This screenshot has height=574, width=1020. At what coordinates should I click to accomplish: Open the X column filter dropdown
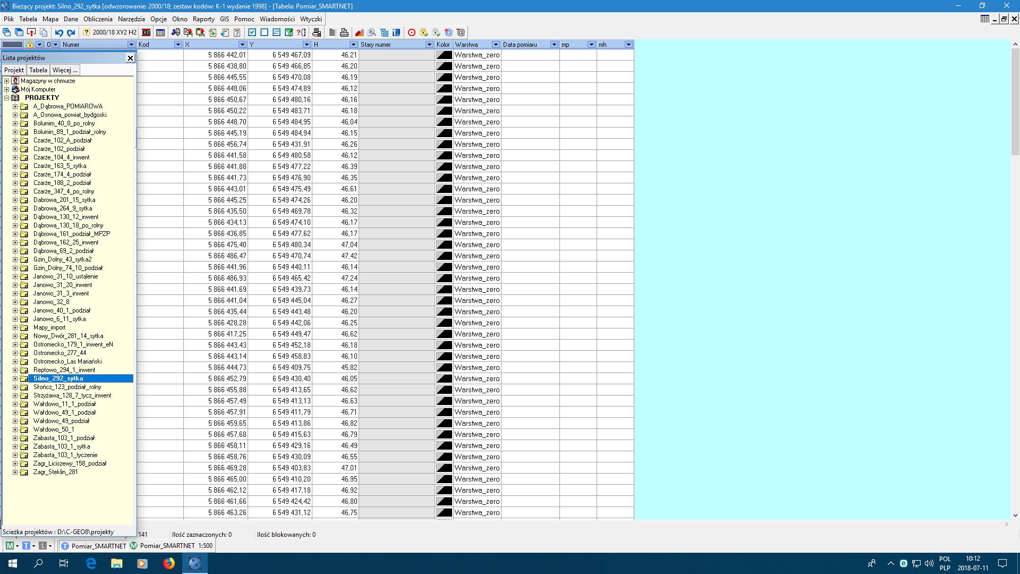click(243, 45)
